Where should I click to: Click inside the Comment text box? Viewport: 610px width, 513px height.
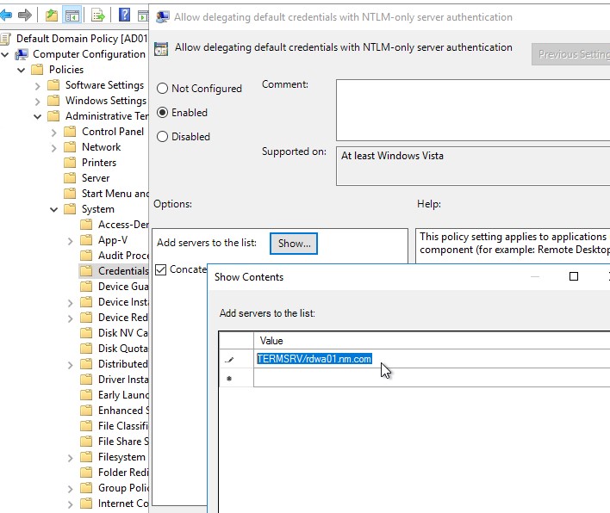(472, 109)
